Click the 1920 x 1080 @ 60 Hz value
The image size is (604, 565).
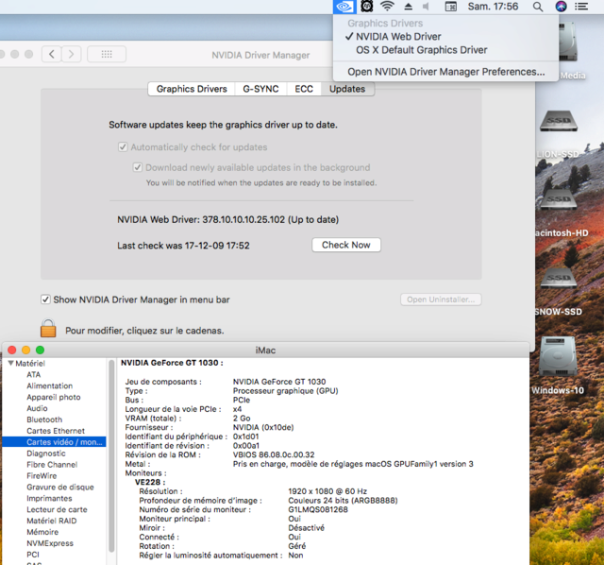pyautogui.click(x=327, y=491)
